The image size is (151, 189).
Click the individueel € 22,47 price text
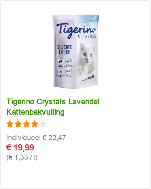(36, 138)
